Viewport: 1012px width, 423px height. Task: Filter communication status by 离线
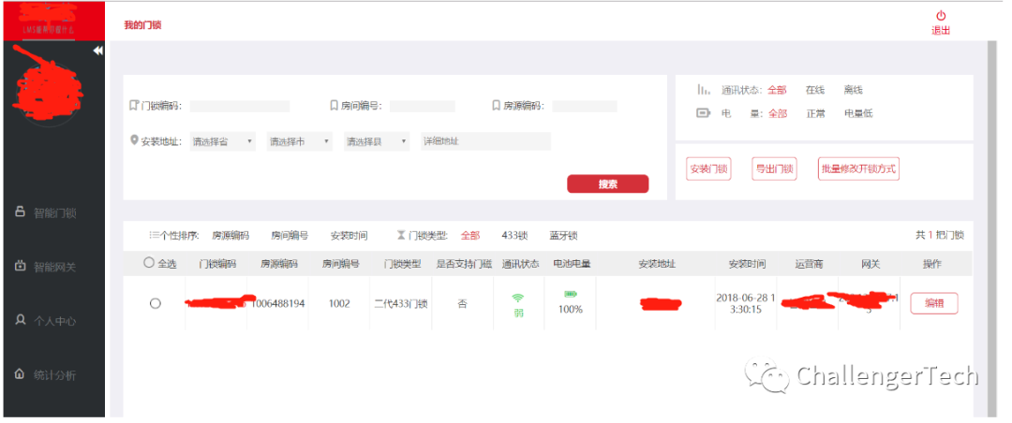point(854,90)
